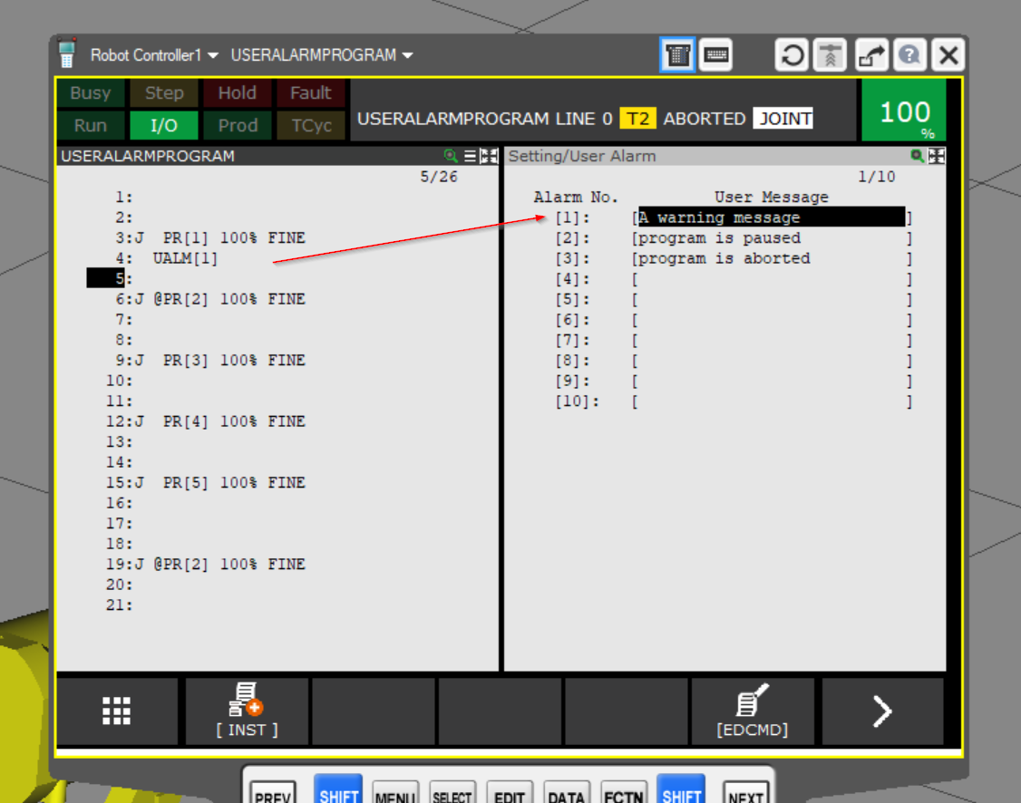This screenshot has width=1021, height=803.
Task: Click the 100% speed override box
Action: coord(904,111)
